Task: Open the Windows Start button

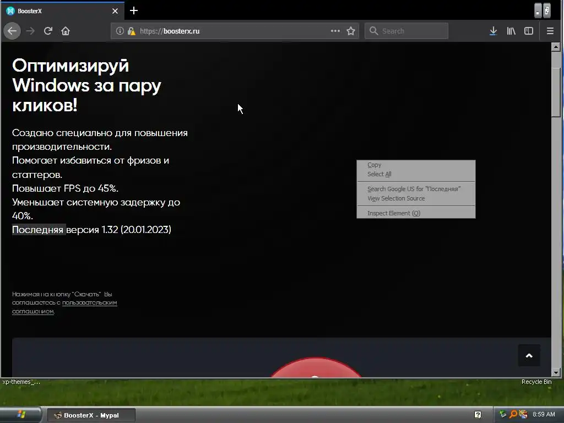Action: tap(20, 415)
